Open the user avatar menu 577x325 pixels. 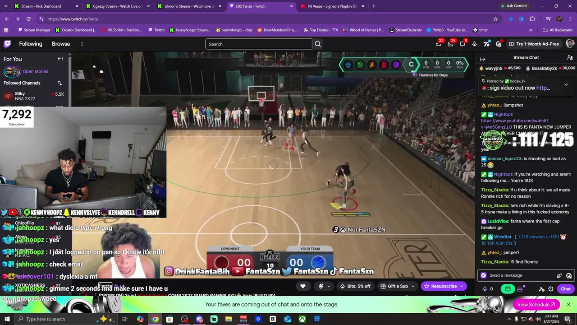[570, 44]
